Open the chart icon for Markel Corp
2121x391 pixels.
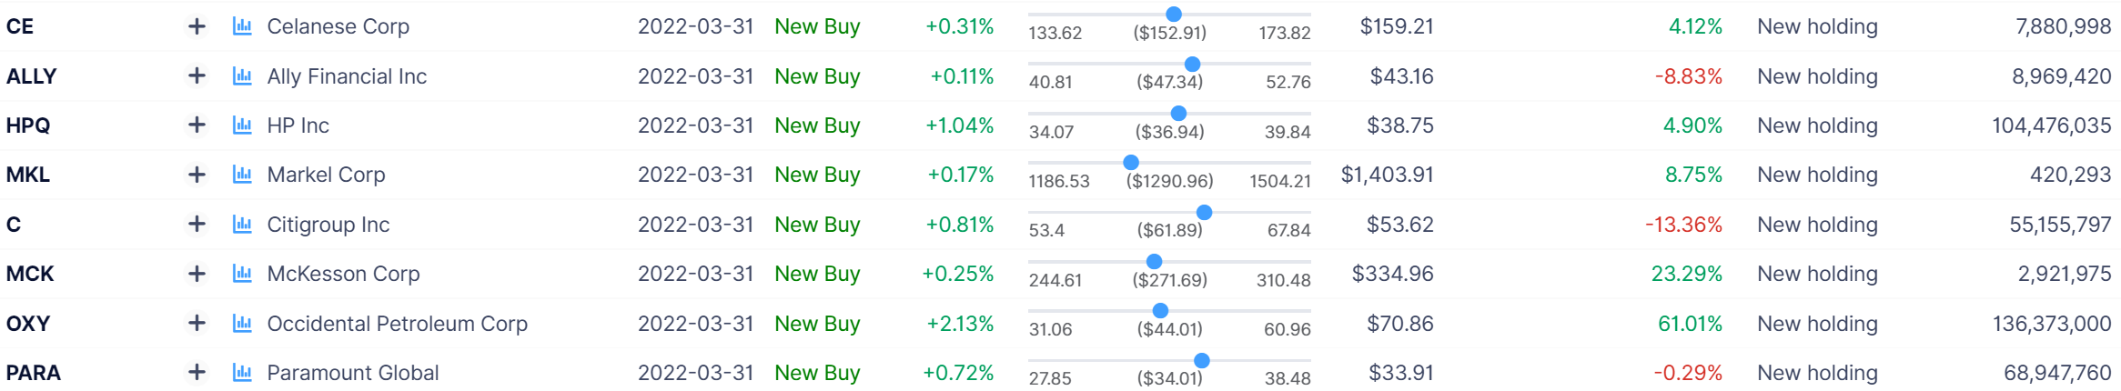click(242, 175)
